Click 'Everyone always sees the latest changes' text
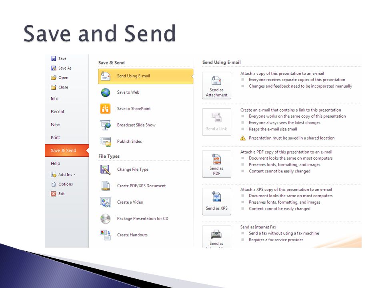The image size is (384, 288). [x=284, y=123]
